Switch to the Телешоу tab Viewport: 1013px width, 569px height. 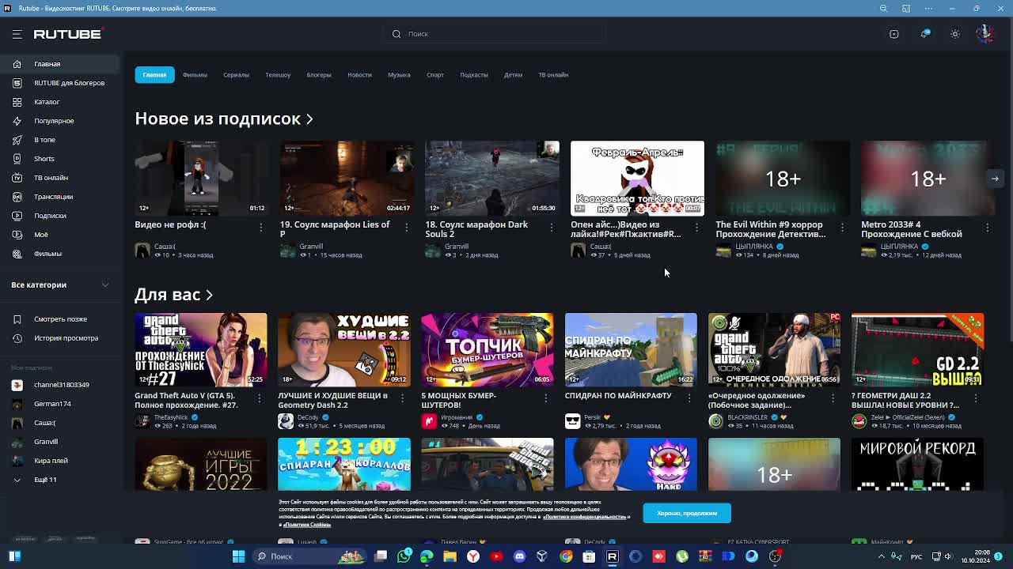278,75
